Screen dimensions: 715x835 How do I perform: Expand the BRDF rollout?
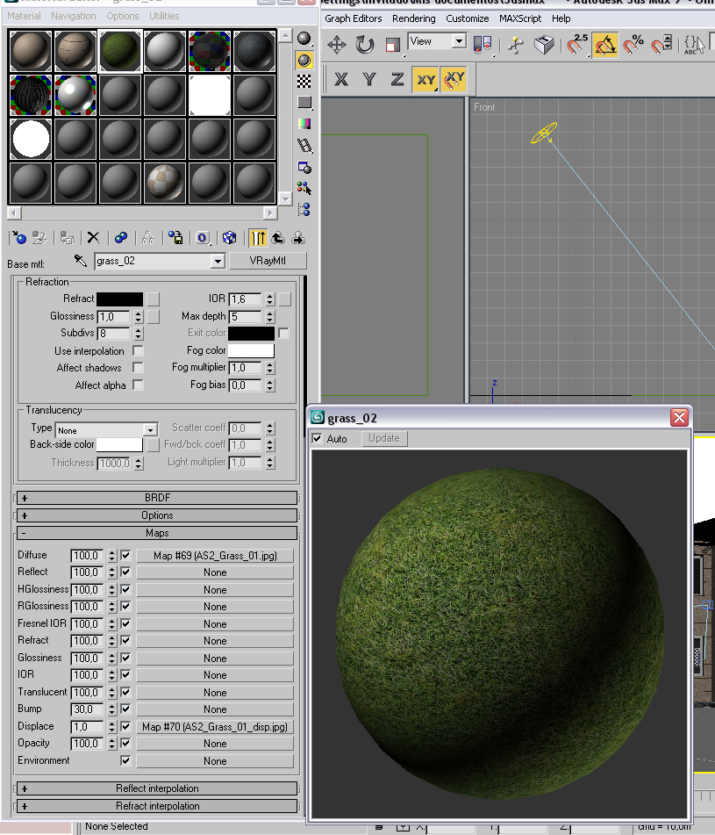pos(157,498)
